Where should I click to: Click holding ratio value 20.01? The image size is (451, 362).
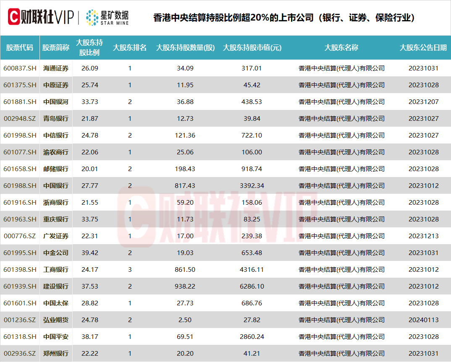click(x=90, y=169)
